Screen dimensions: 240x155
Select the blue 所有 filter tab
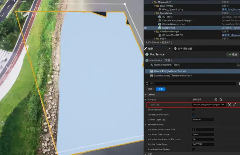[x=161, y=89]
